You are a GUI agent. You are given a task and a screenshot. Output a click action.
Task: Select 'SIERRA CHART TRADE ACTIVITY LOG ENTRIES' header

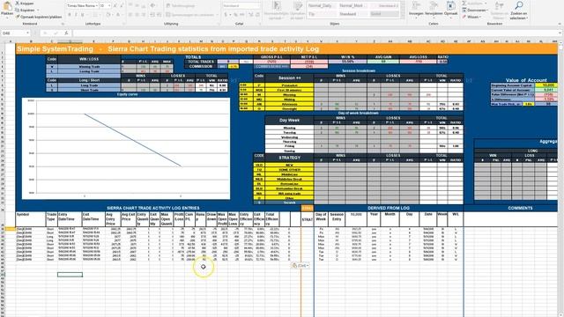click(x=152, y=208)
